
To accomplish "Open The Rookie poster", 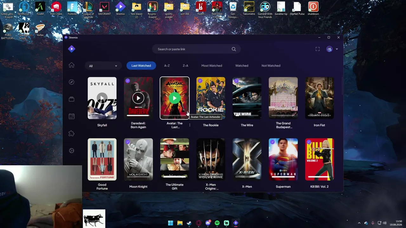I will (211, 98).
